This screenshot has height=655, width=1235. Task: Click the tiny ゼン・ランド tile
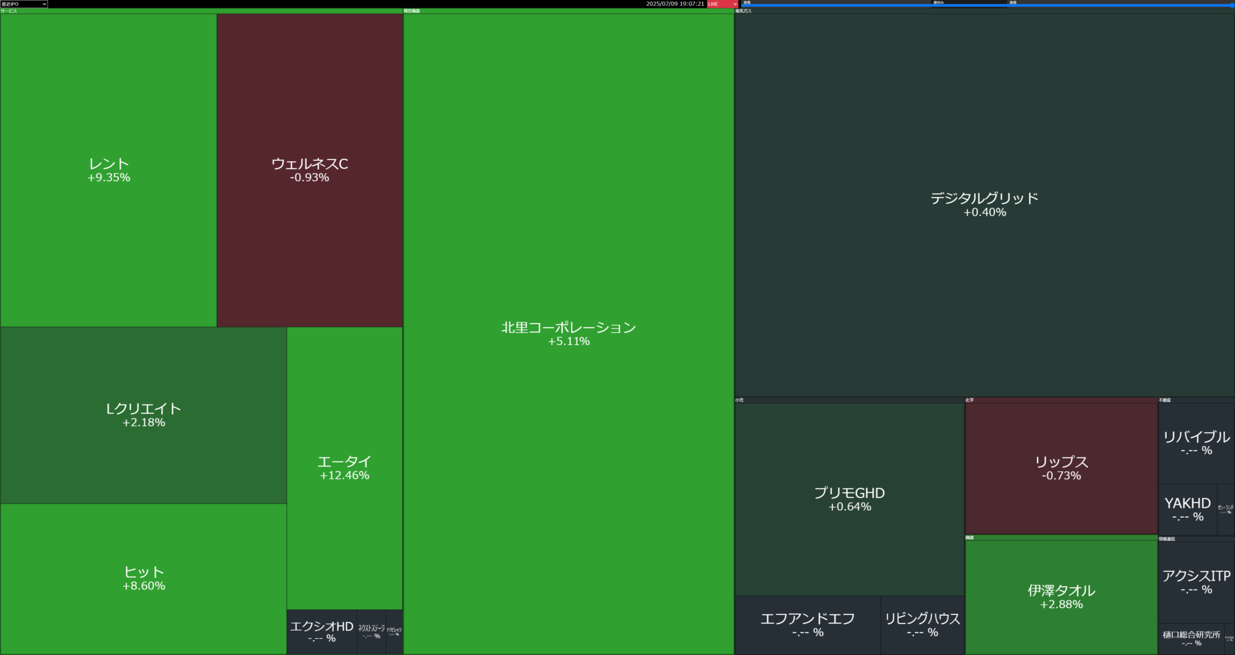click(x=1226, y=510)
